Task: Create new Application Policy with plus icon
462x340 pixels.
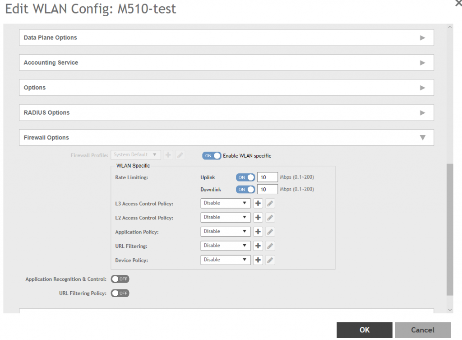Action: point(258,232)
